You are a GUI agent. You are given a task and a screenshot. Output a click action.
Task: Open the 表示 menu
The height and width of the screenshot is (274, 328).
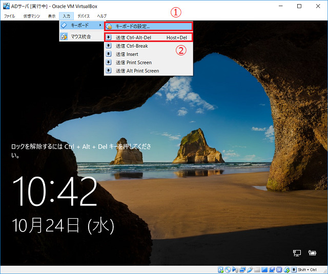[52, 16]
